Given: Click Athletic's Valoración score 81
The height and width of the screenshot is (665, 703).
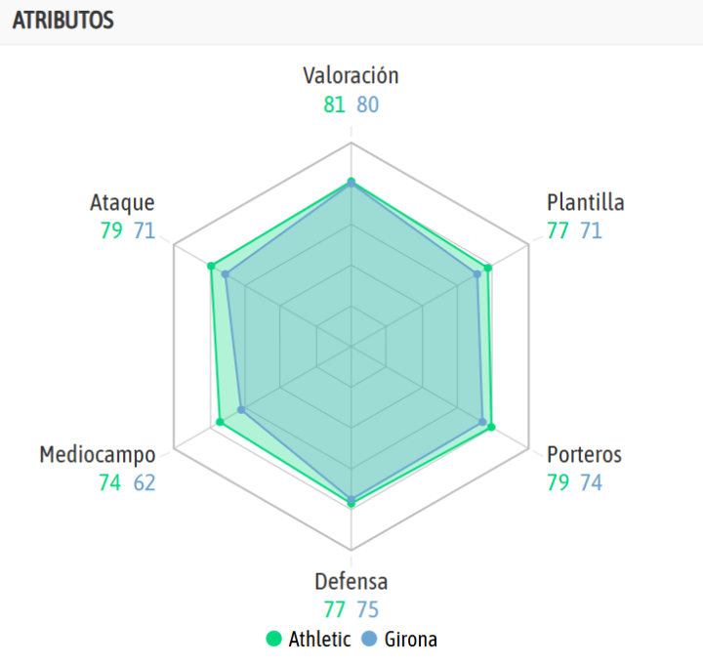Looking at the screenshot, I should pyautogui.click(x=335, y=104).
